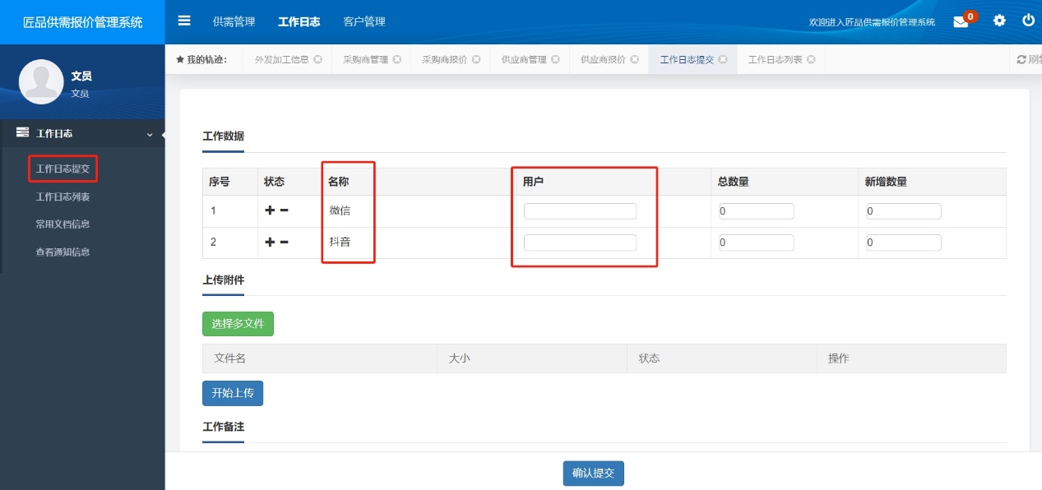Switch to 供应商管理 tab

click(524, 60)
